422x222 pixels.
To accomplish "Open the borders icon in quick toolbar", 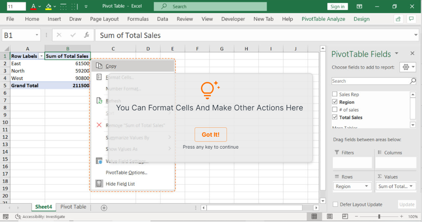I will click(63, 6).
